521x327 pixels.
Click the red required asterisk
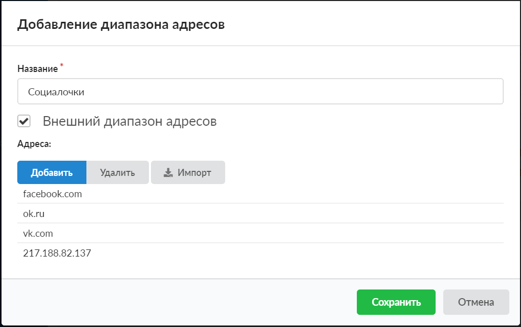click(62, 66)
